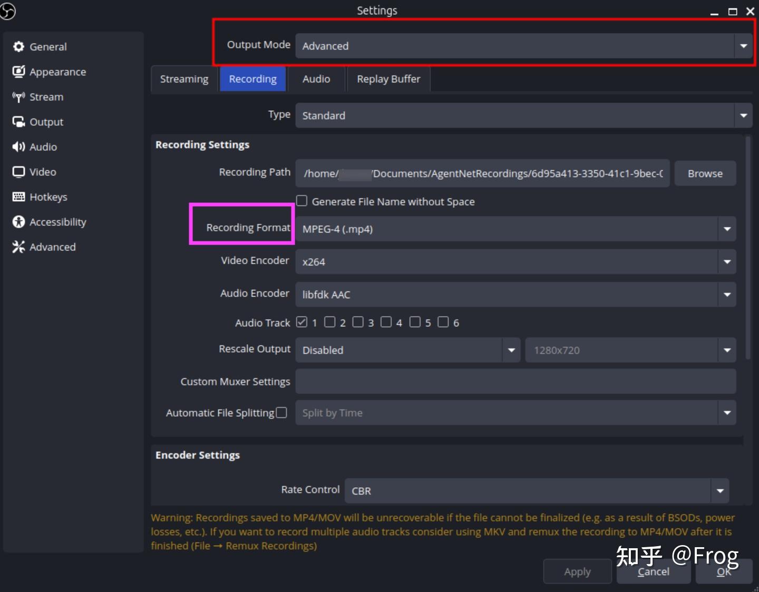Select the Output sidebar icon

[19, 122]
